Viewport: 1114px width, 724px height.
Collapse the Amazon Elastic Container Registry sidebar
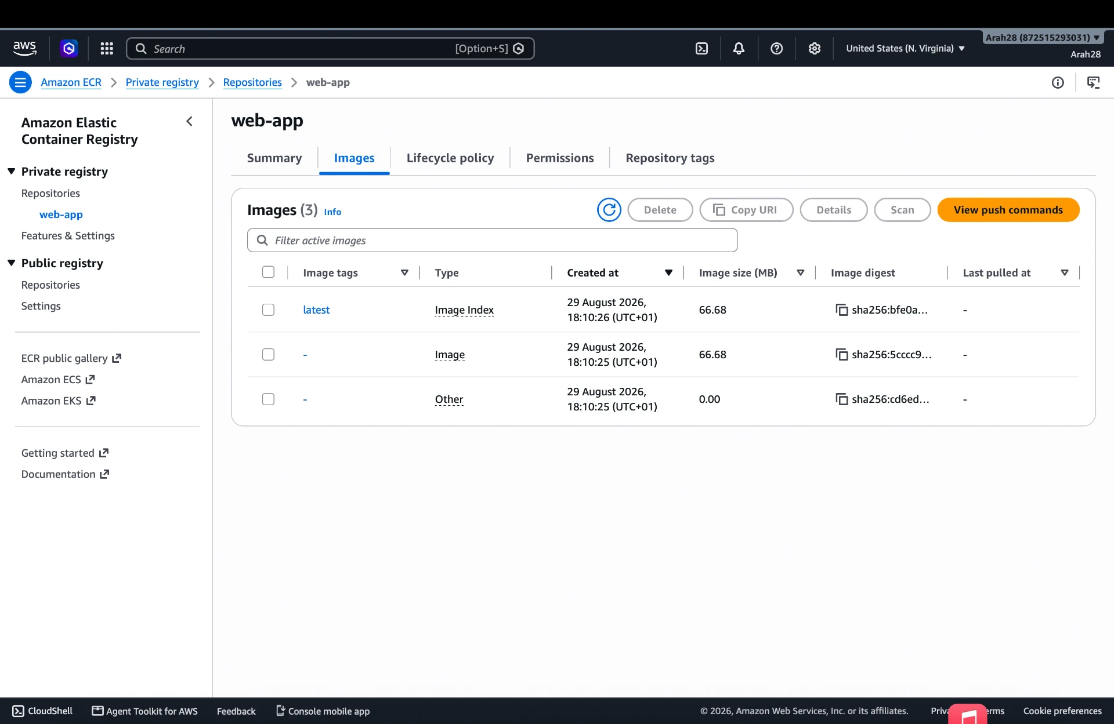click(x=189, y=121)
